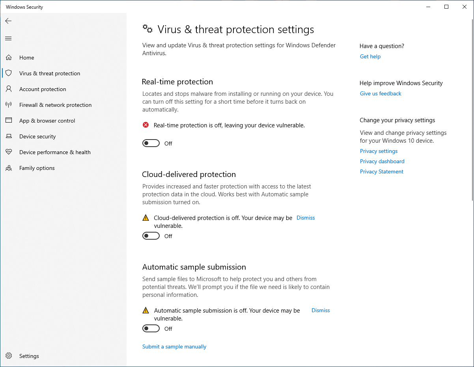The image size is (474, 367).
Task: Click the Settings gear icon
Action: tap(9, 356)
